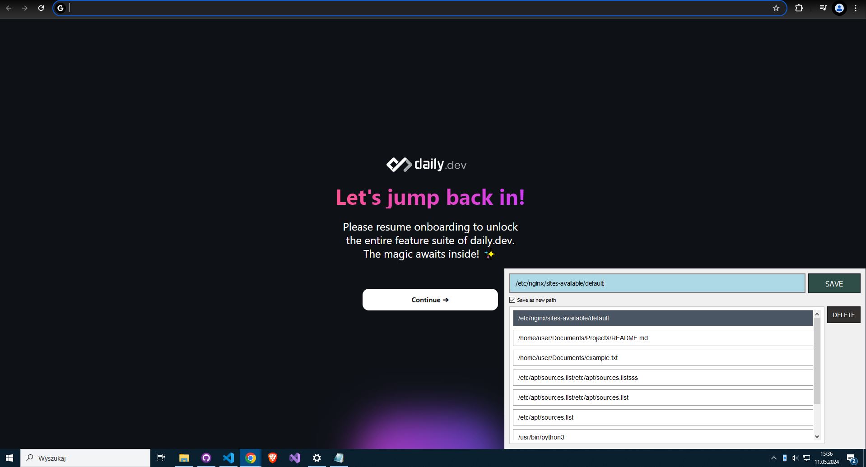Open File Explorer from taskbar
866x467 pixels.
pyautogui.click(x=184, y=458)
